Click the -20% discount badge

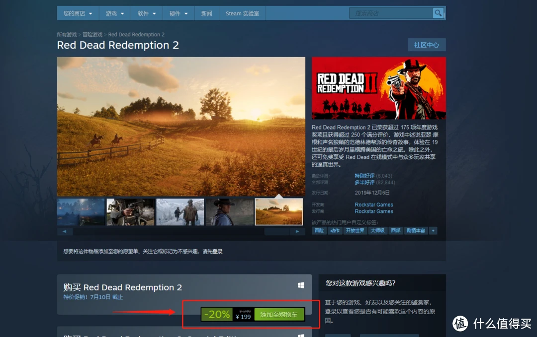point(217,315)
